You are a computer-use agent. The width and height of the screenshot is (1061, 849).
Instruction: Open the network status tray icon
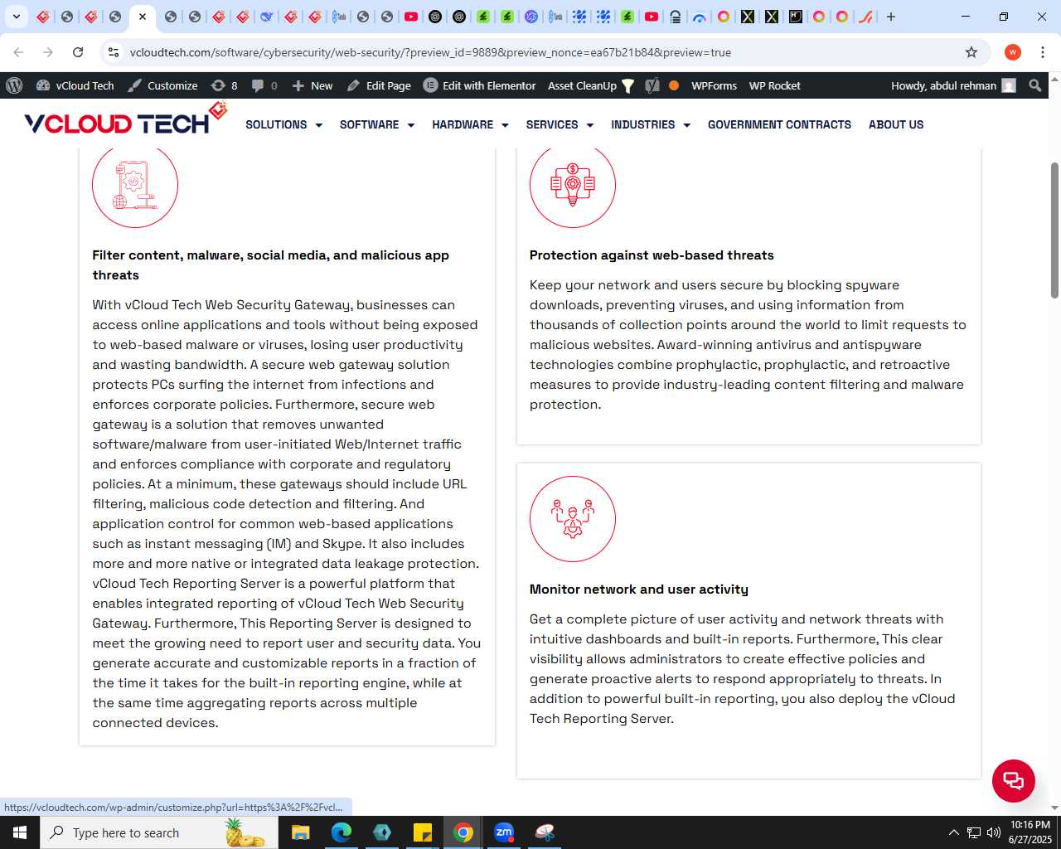pos(974,832)
